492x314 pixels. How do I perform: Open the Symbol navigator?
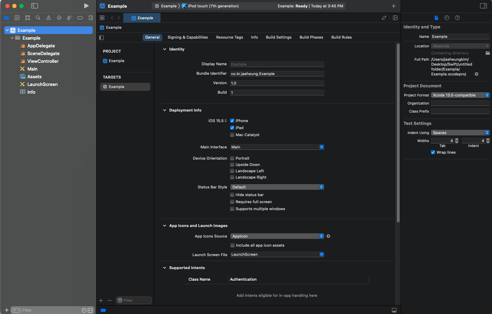click(27, 18)
